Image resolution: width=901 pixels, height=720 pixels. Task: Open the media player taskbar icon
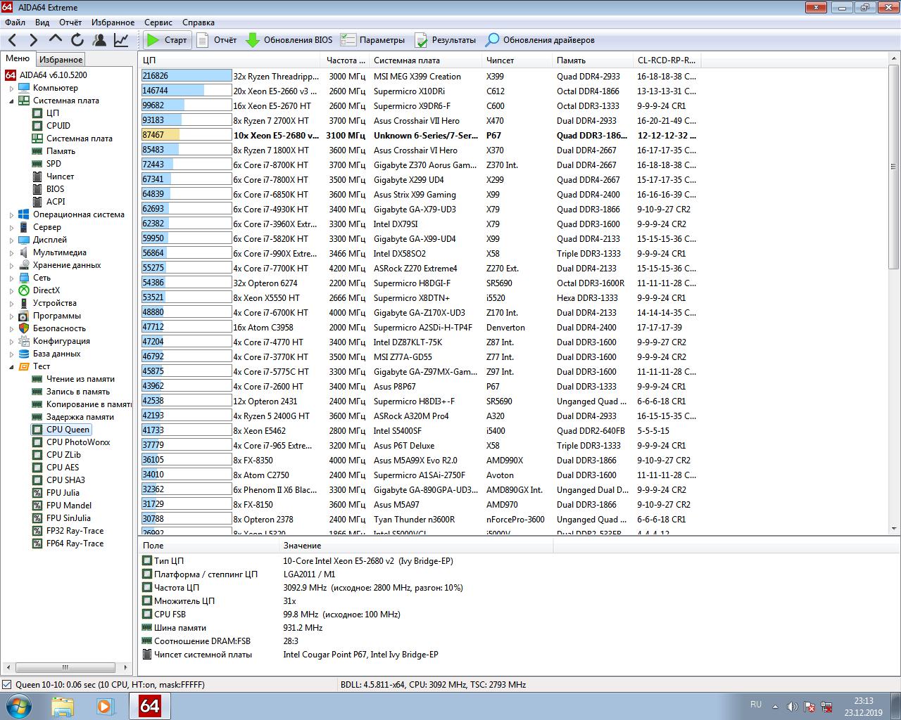click(105, 706)
